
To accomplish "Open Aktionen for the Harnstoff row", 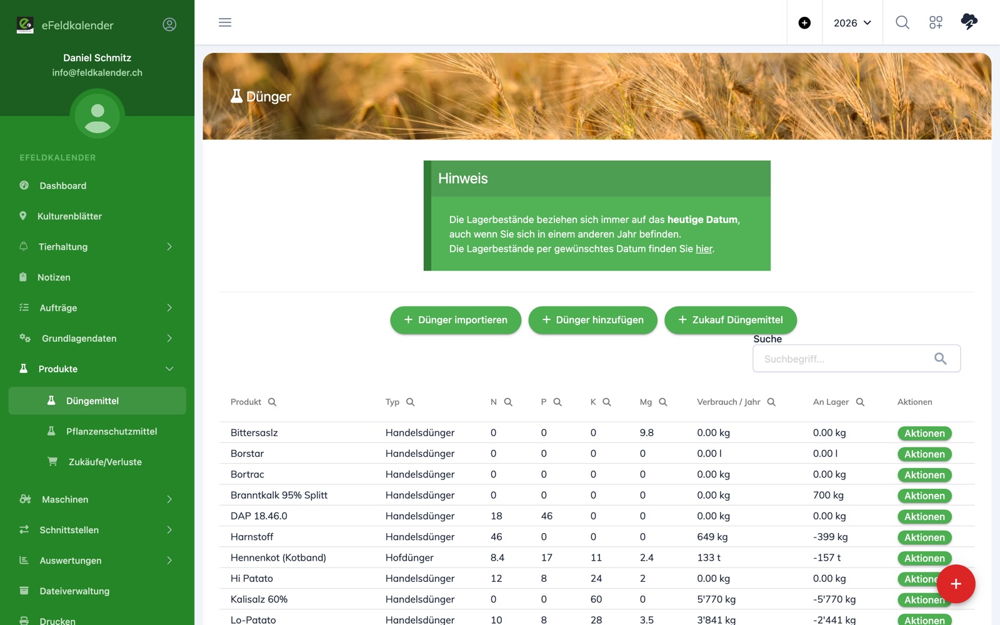I will [x=924, y=537].
